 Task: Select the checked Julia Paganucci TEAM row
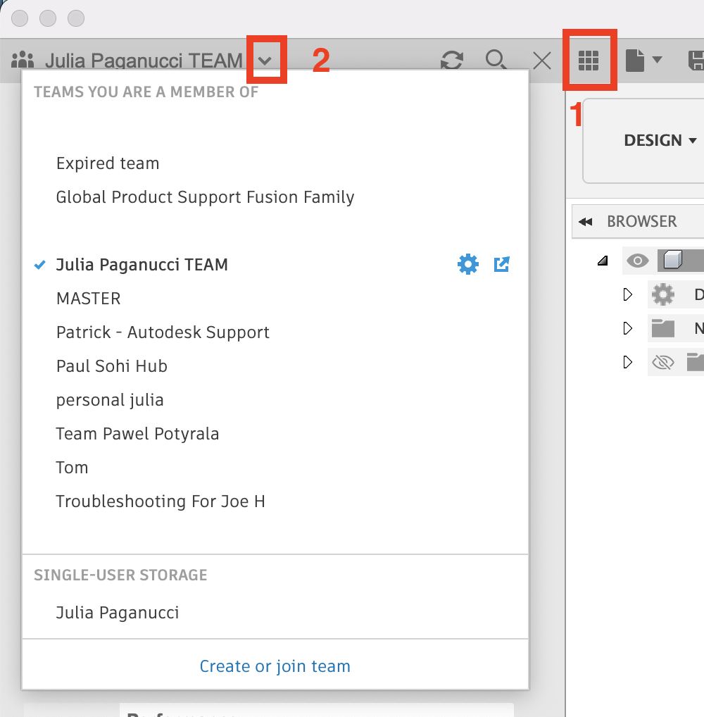coord(275,264)
